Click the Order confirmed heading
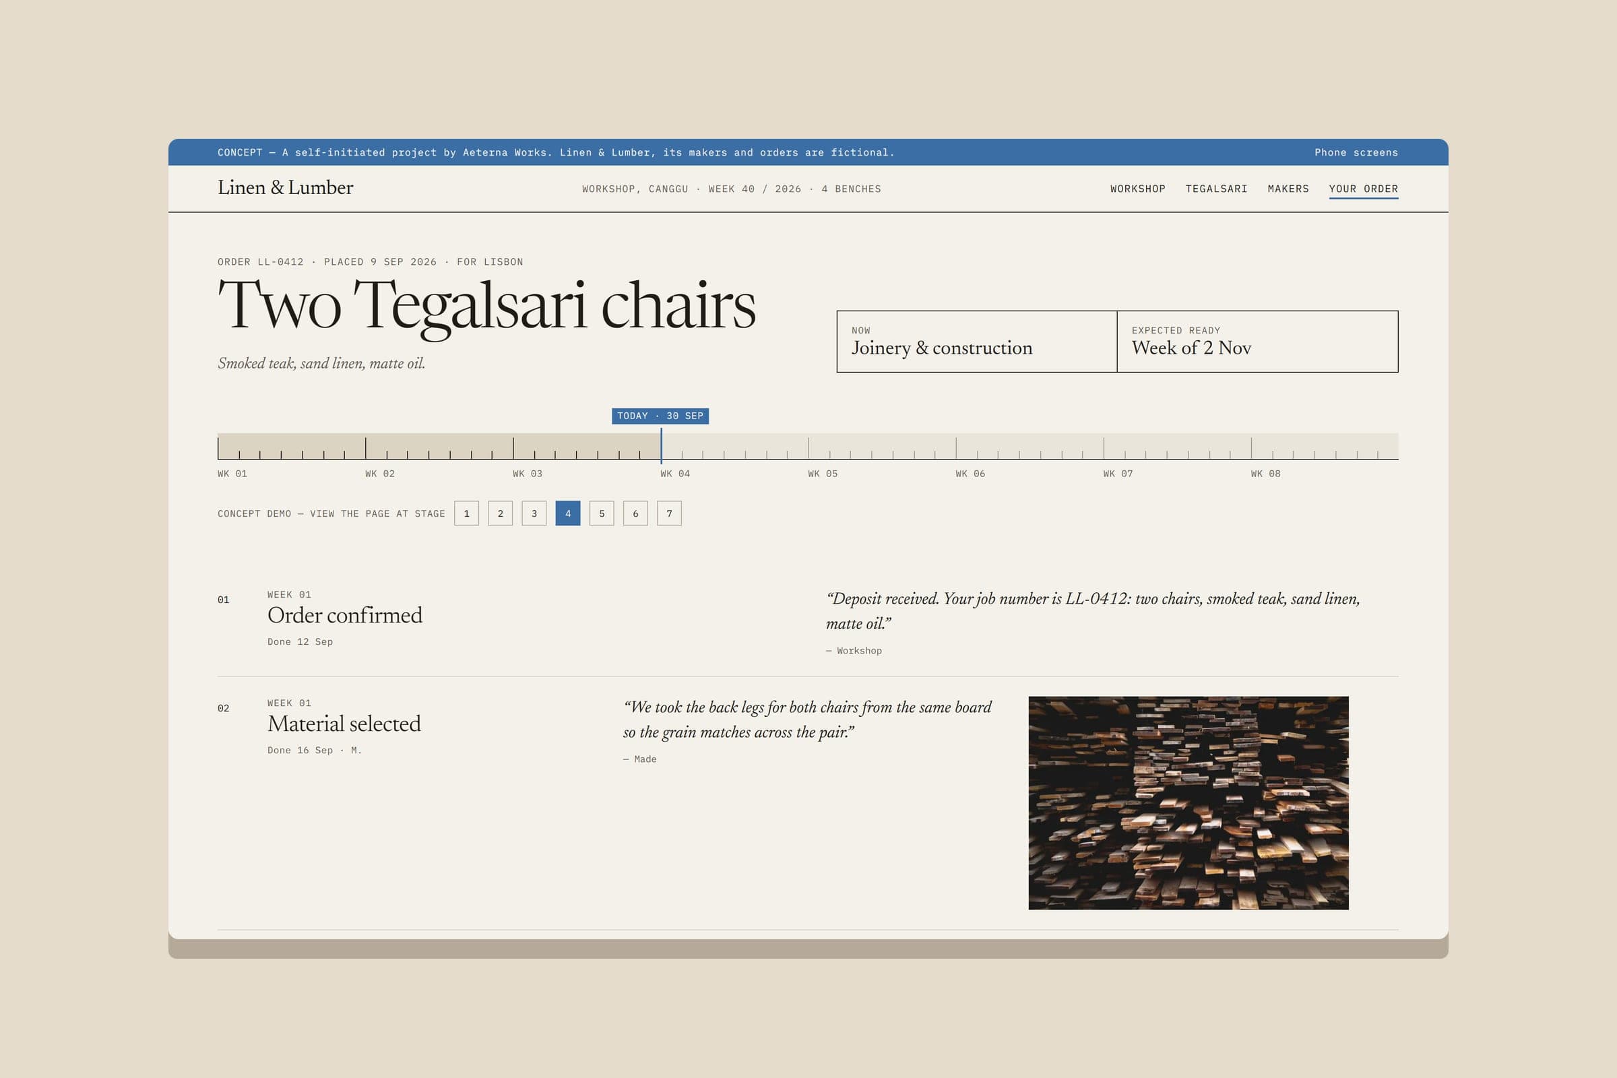1617x1078 pixels. click(x=344, y=615)
